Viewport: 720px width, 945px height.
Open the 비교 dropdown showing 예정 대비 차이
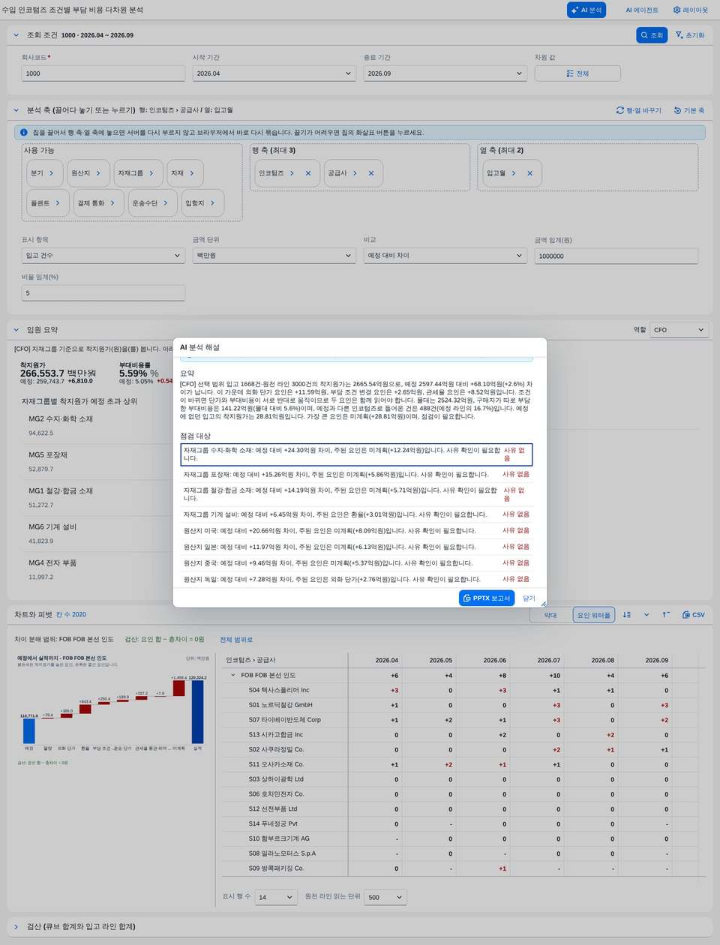[445, 256]
